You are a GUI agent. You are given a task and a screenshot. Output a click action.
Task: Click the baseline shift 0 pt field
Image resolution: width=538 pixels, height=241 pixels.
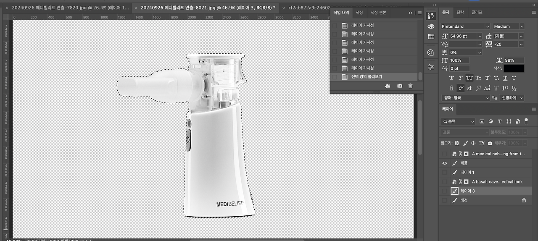(x=459, y=68)
